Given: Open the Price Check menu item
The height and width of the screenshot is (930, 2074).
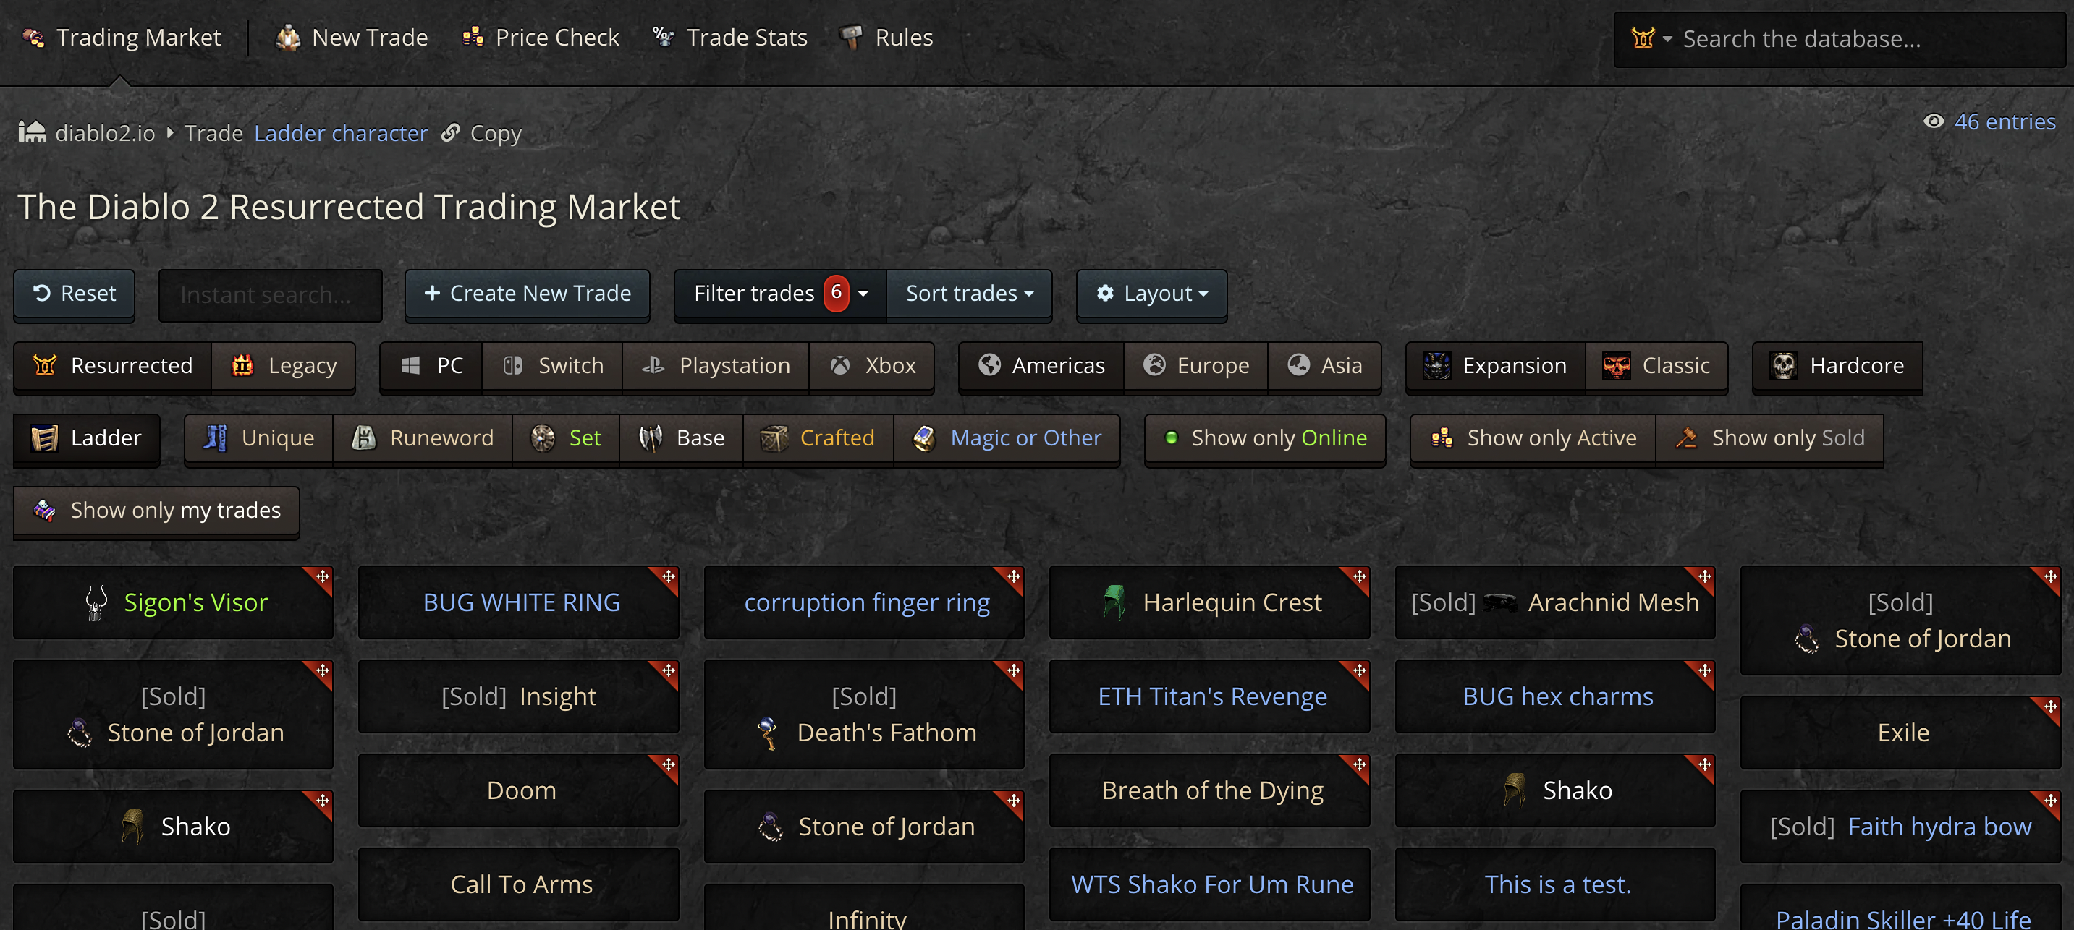Looking at the screenshot, I should coord(541,38).
